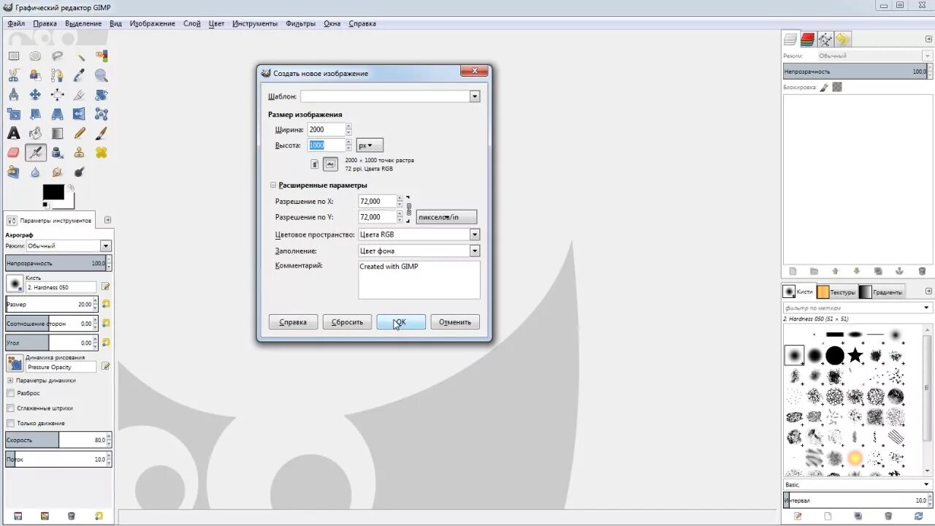
Task: Open the px units dropdown
Action: [370, 145]
